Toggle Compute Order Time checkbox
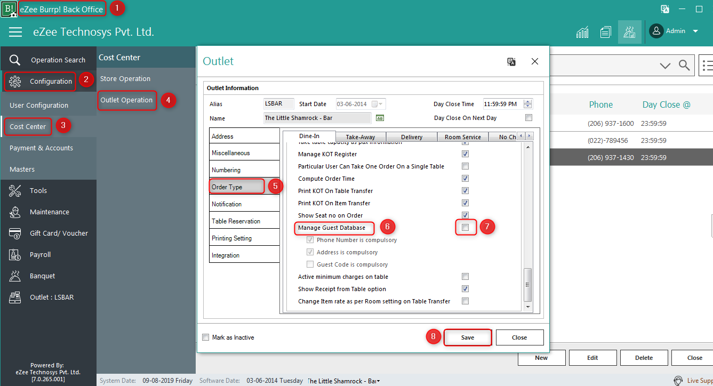 465,179
